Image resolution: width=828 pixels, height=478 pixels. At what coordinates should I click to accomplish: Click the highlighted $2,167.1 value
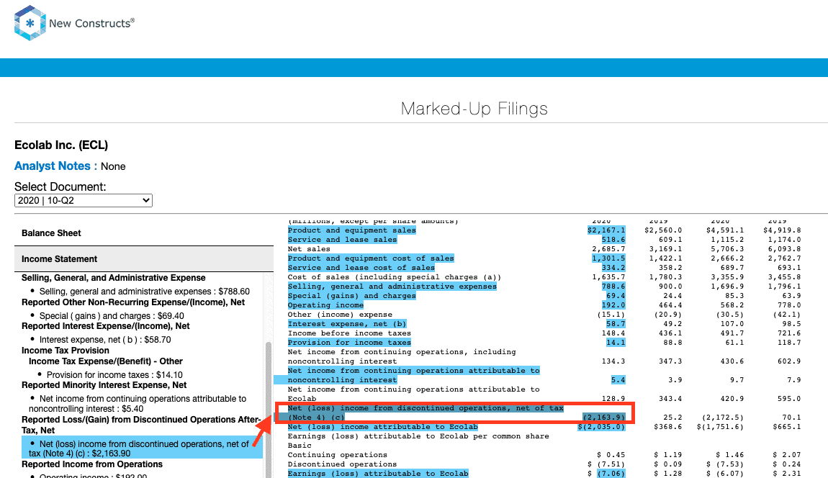click(x=606, y=230)
